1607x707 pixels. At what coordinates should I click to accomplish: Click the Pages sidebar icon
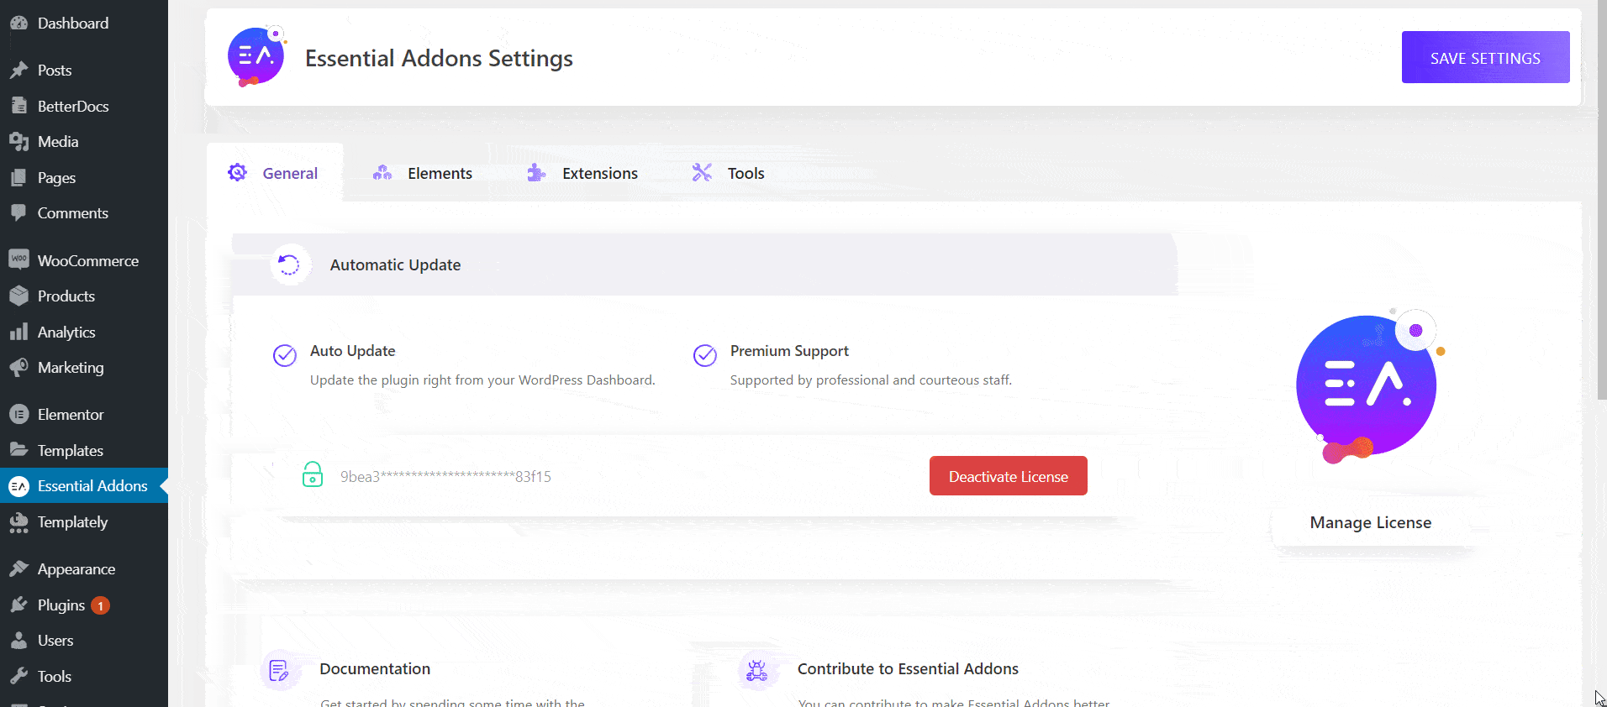(18, 178)
